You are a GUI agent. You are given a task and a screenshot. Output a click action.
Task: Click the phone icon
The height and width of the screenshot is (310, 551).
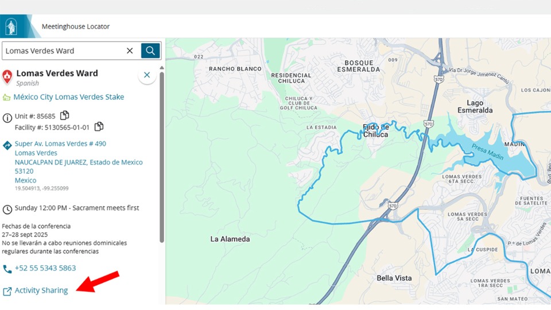7,269
